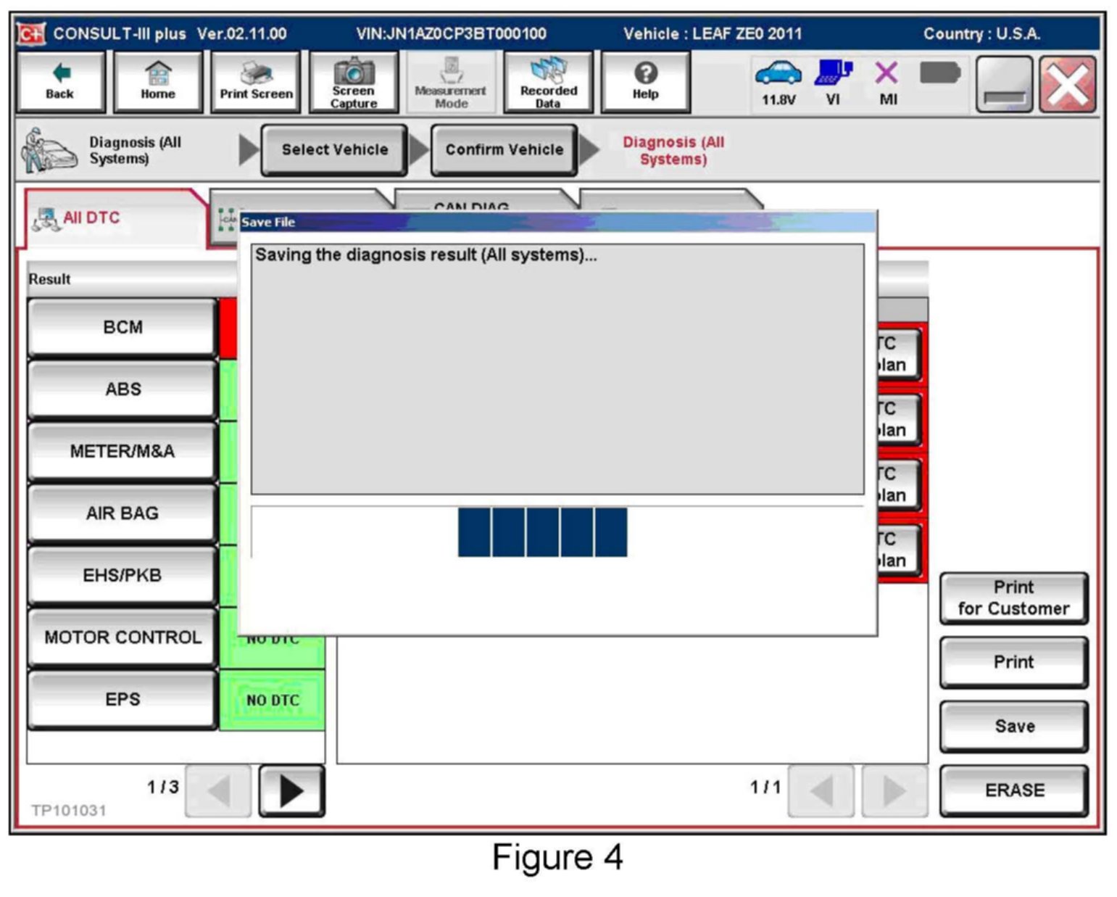Click the vehicle battery voltage 11.8V icon
Viewport: 1117px width, 897px height.
pos(778,81)
